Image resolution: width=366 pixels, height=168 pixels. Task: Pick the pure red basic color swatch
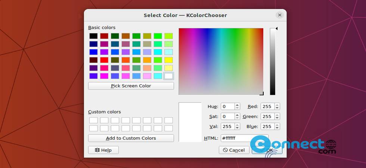pyautogui.click(x=104, y=60)
